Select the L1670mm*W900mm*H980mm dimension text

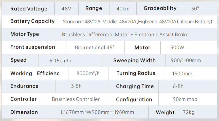(x=98, y=112)
